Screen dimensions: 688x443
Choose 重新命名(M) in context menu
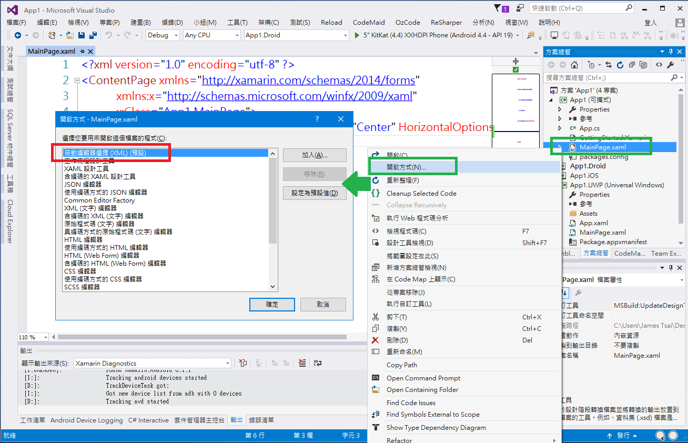[x=404, y=352]
